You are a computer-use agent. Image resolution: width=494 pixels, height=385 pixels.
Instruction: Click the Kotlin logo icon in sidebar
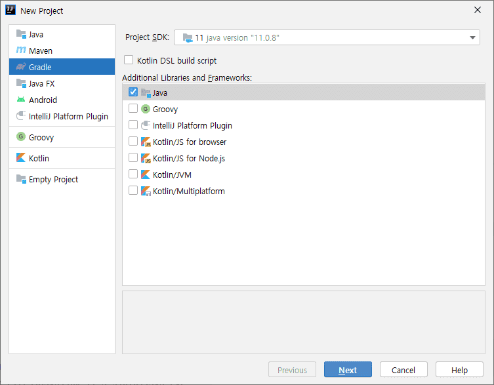[x=21, y=158]
